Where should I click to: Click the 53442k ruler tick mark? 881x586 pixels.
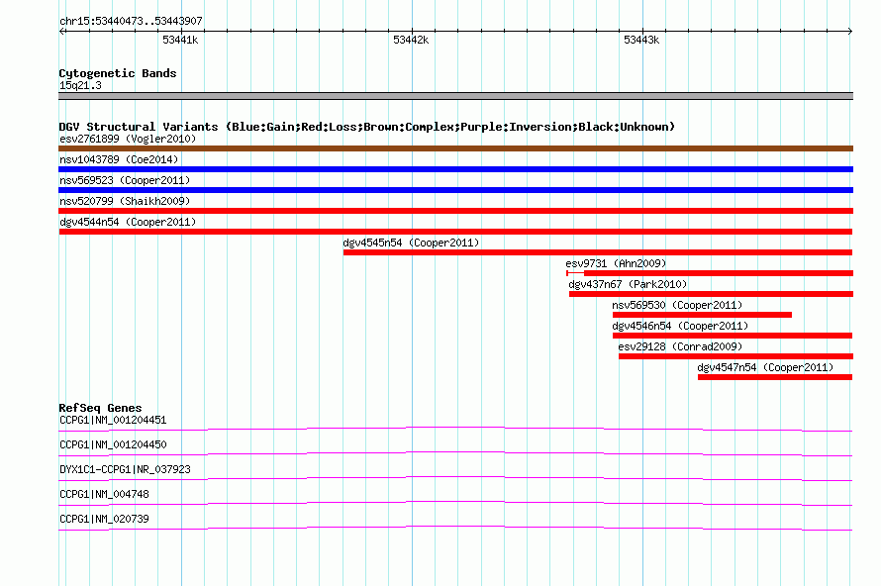click(412, 32)
